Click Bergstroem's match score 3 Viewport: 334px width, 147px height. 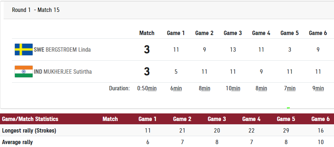pos(147,50)
